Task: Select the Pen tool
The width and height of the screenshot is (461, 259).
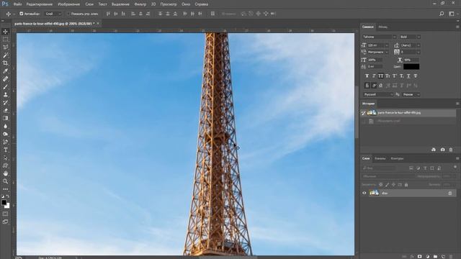Action: coord(5,142)
